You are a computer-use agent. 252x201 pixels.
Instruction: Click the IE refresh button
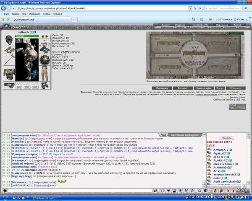pos(195,8)
